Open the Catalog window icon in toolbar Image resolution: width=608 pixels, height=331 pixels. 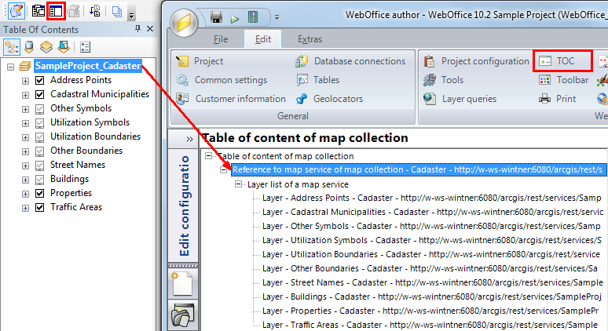coord(38,11)
